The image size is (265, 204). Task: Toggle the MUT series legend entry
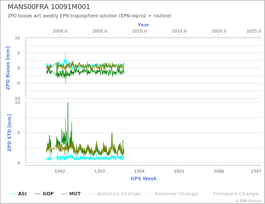click(x=71, y=194)
